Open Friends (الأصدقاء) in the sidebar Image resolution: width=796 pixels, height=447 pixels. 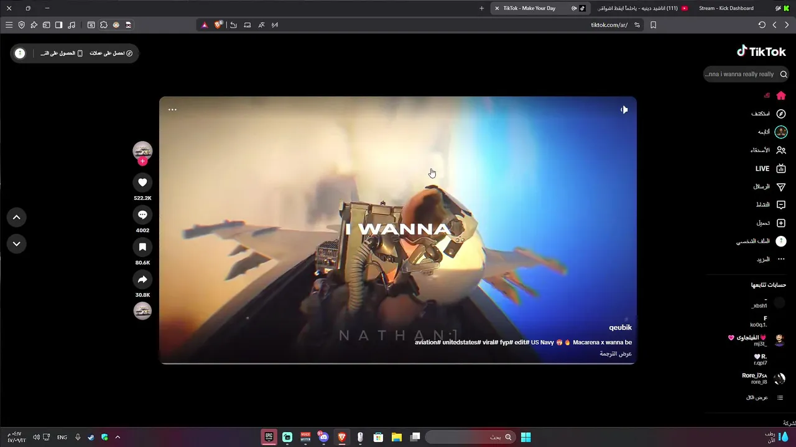[768, 150]
